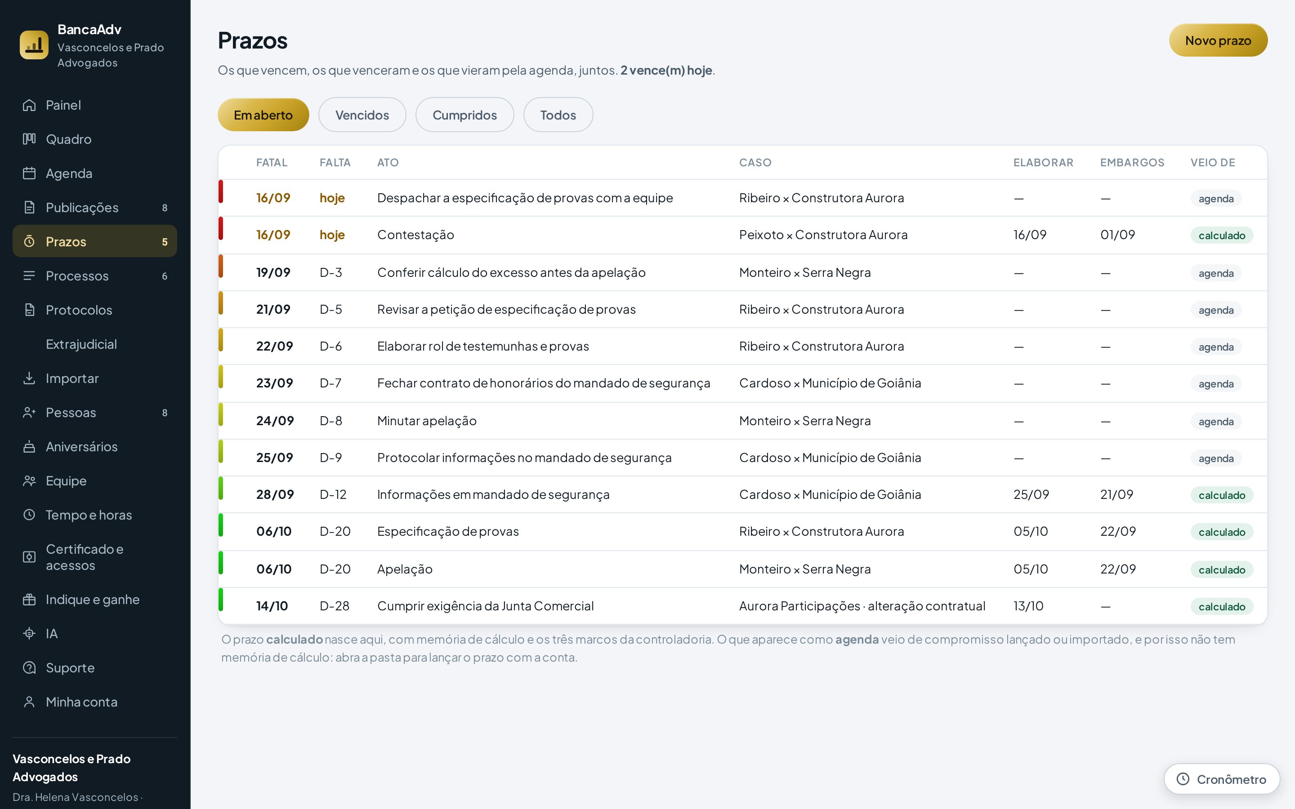Click fatal date 28/09

(275, 494)
